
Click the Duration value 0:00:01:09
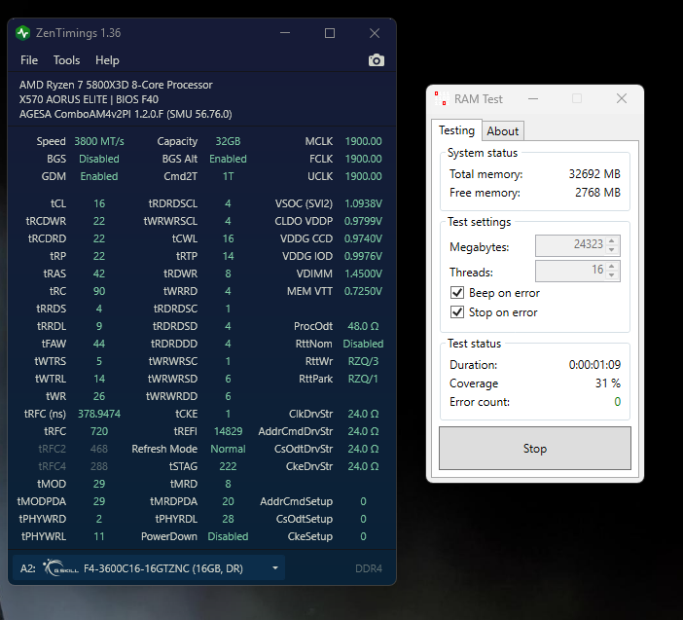[594, 364]
